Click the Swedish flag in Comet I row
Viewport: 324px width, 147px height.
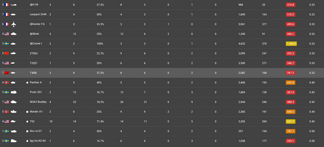point(6,44)
